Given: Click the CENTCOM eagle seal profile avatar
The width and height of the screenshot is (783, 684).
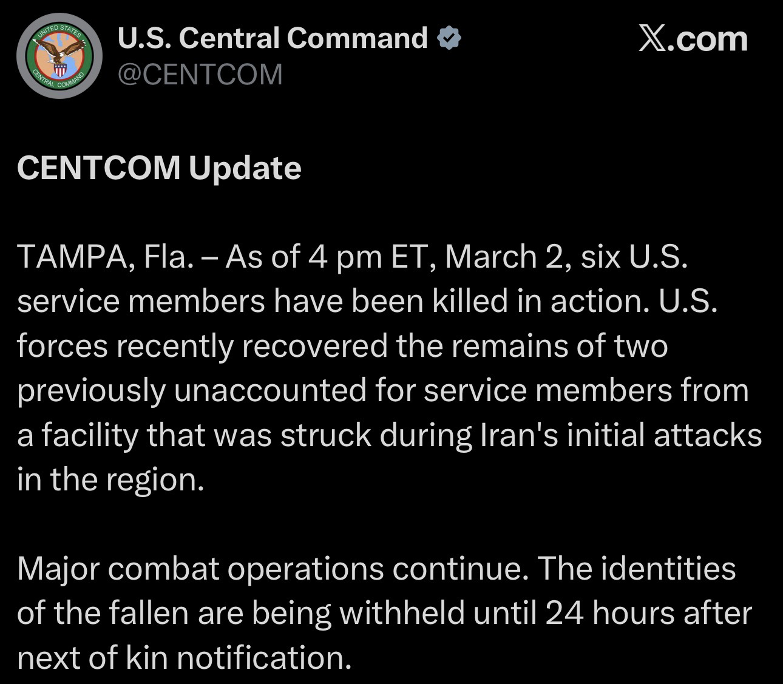Looking at the screenshot, I should (x=59, y=56).
